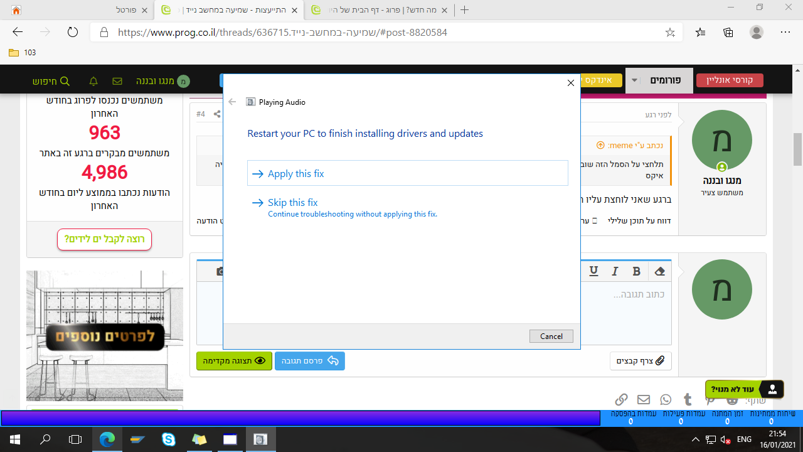Open the קורסי אונליין nav item

(730, 80)
